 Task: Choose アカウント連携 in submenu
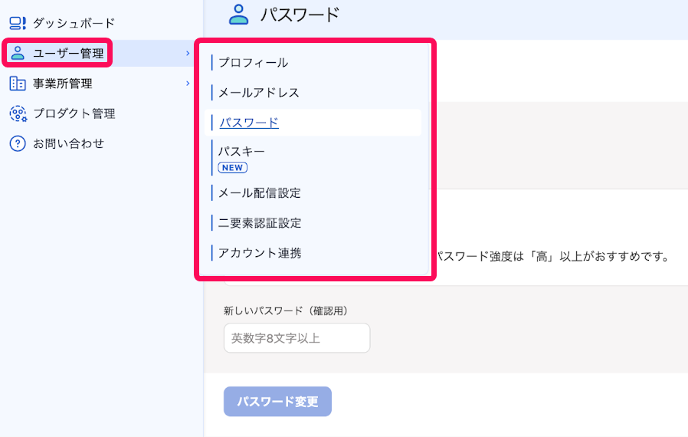click(x=260, y=253)
